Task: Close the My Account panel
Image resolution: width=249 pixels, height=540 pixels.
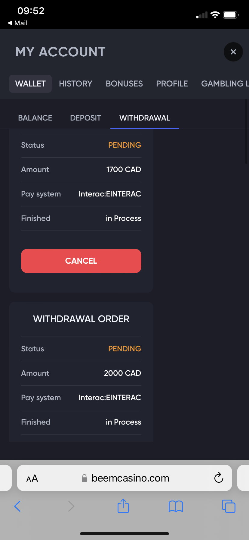Action: tap(233, 52)
